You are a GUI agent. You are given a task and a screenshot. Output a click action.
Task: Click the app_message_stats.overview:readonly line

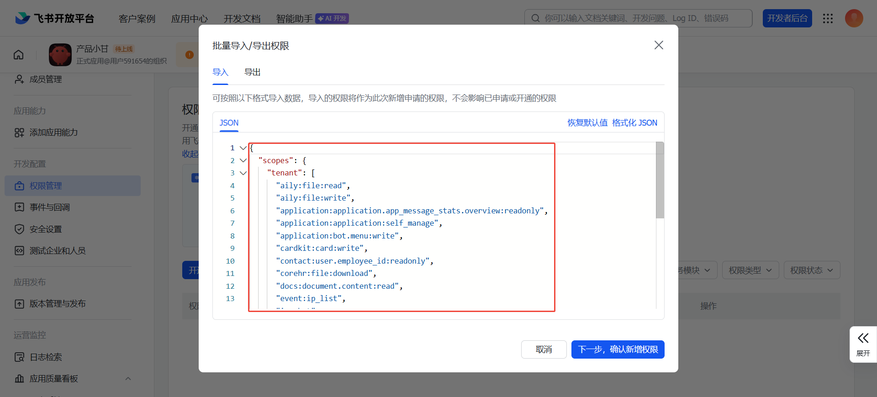point(412,211)
